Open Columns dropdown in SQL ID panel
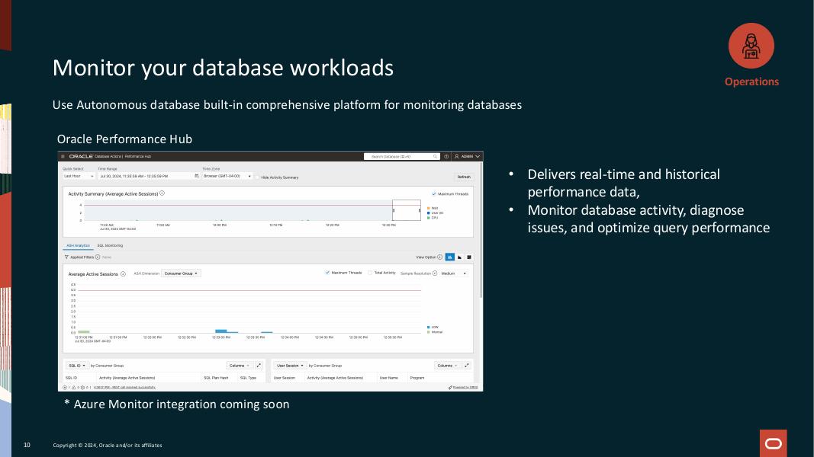Viewport: 814px width, 457px height. click(240, 366)
